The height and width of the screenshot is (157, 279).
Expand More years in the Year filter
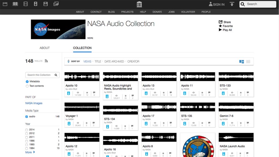pos(29,152)
